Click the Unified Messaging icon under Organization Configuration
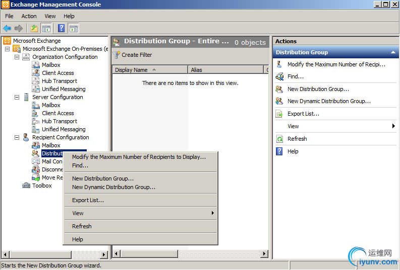 click(36, 89)
